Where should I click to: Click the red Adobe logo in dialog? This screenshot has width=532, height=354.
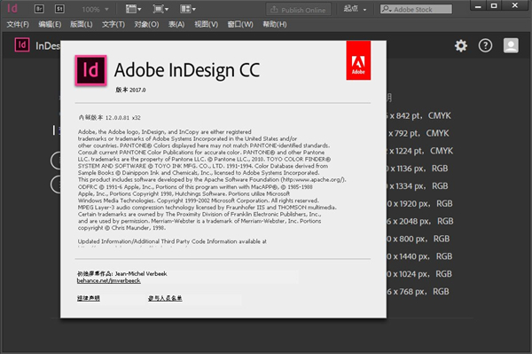(x=358, y=60)
